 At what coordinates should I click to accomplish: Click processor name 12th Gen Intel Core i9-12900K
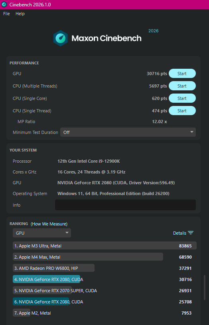[x=89, y=161]
